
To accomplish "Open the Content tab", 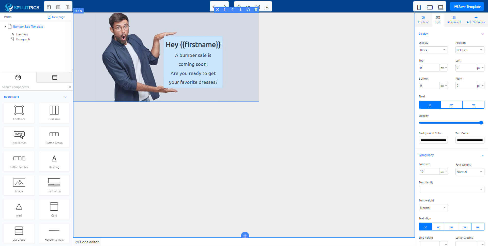I will point(423,20).
